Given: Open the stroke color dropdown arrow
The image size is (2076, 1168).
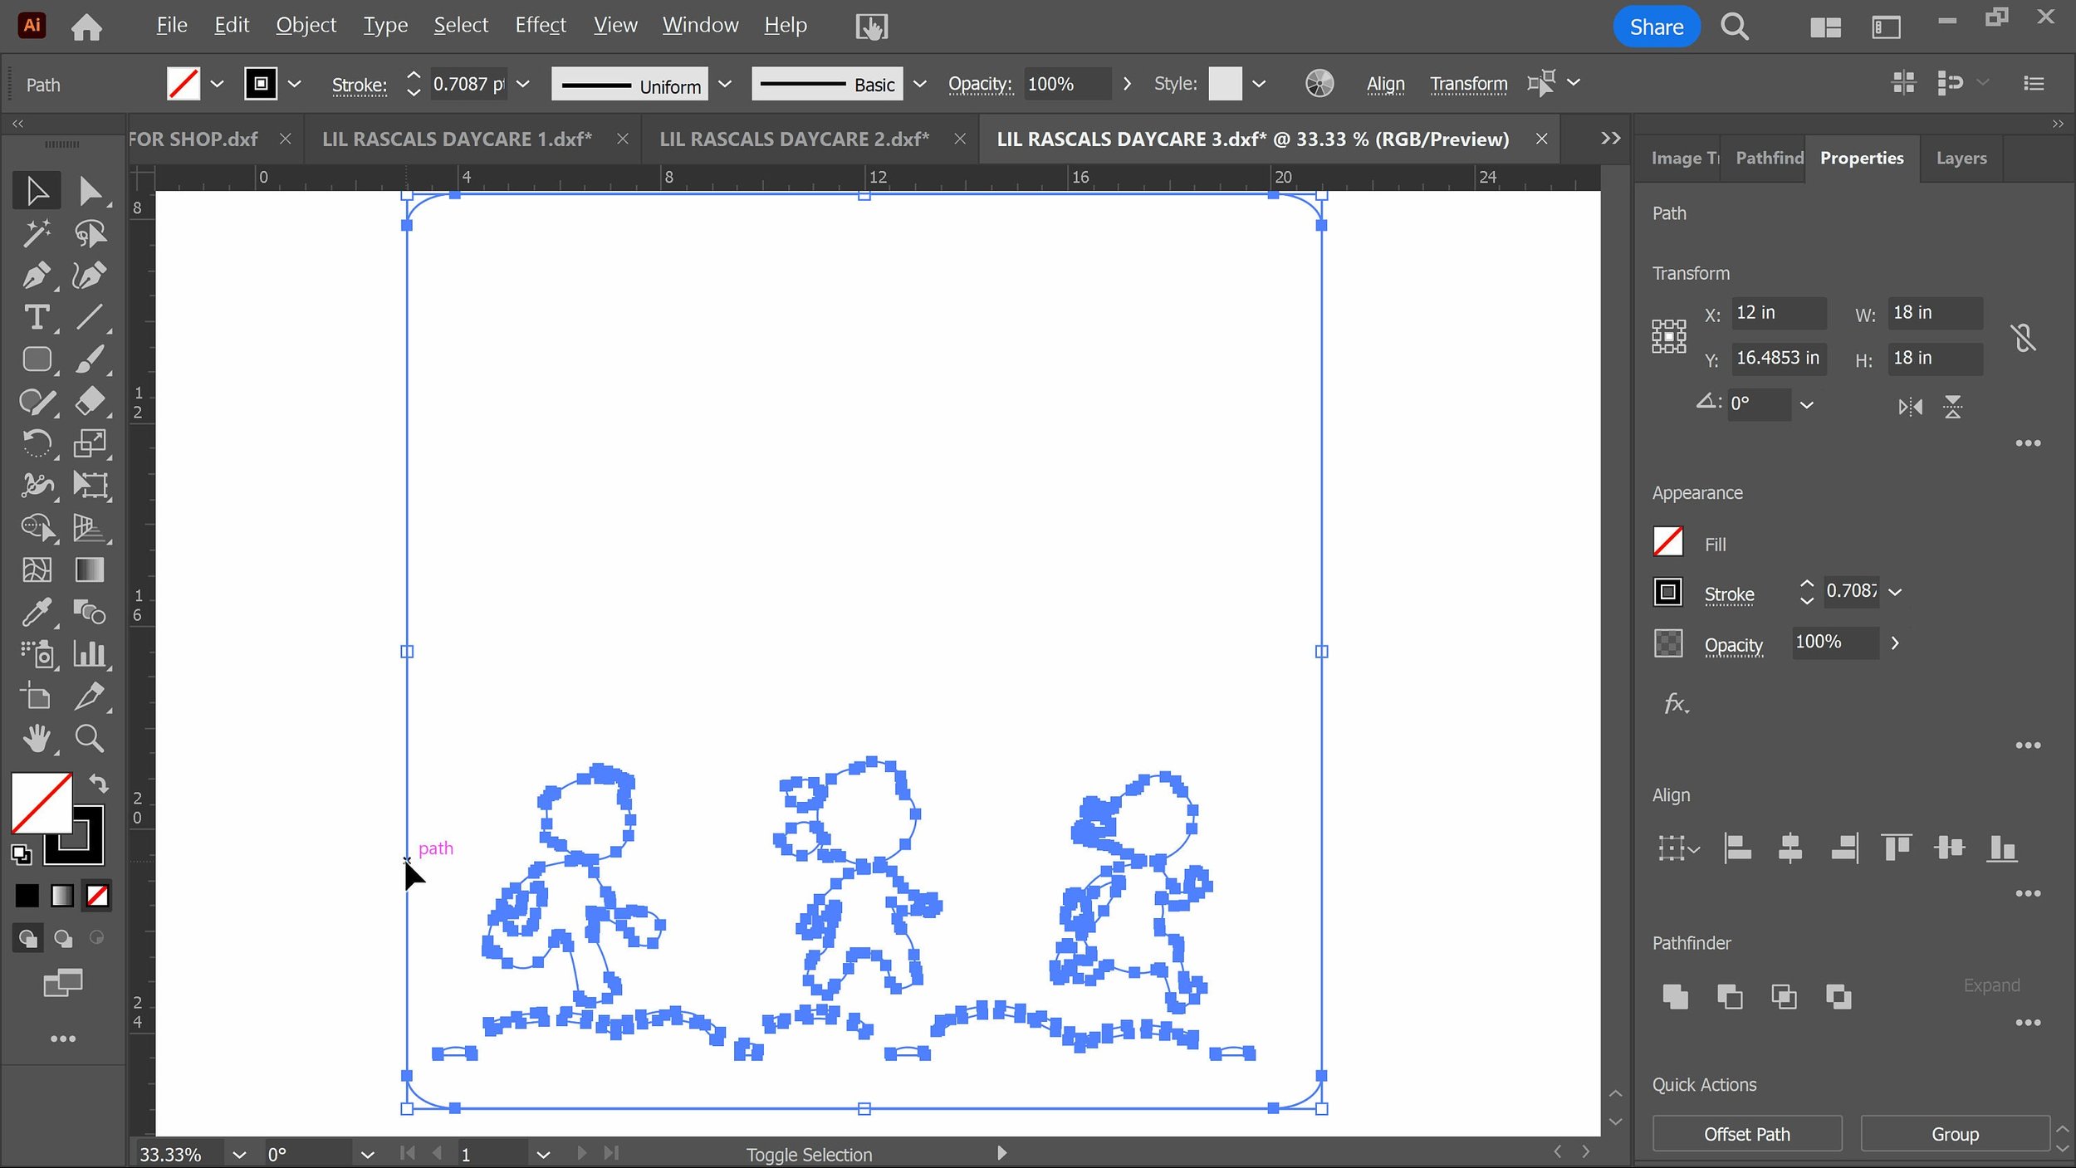Looking at the screenshot, I should (x=294, y=84).
